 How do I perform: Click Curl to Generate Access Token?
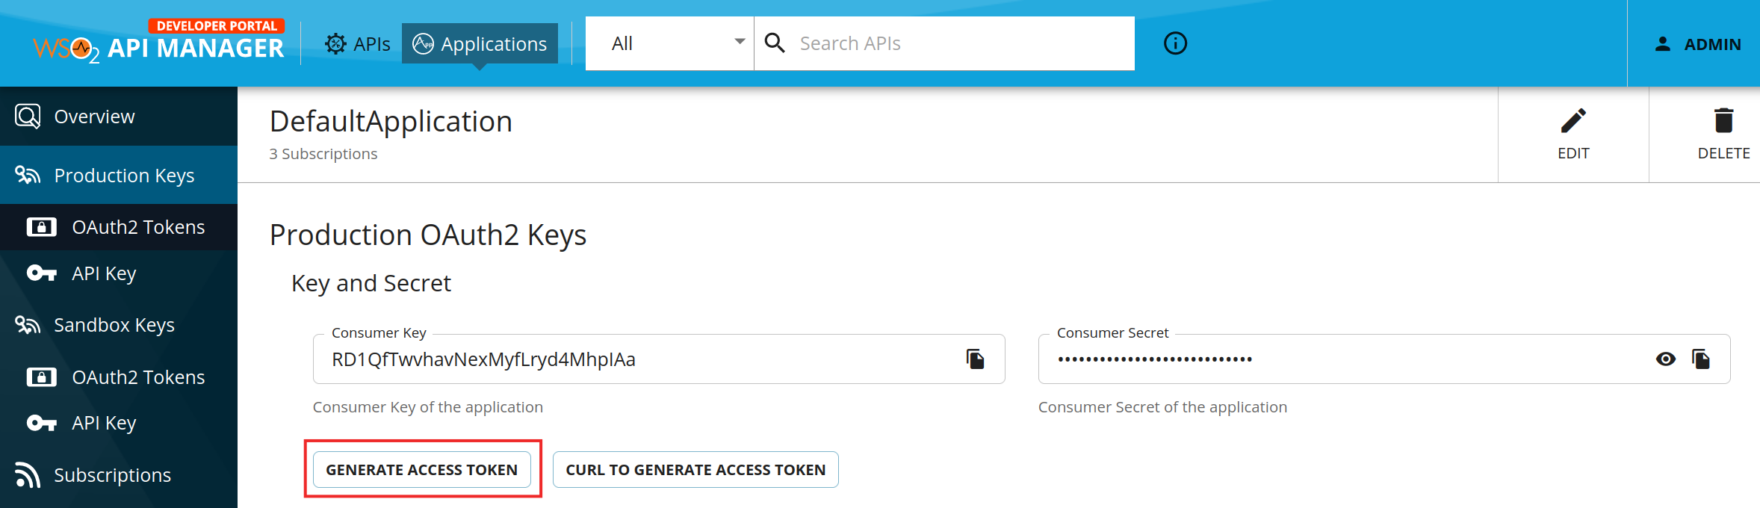695,470
